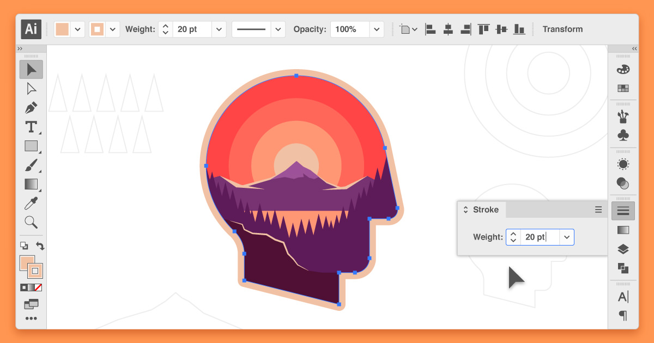
Task: Align selected objects to horizontal center
Action: pos(448,29)
